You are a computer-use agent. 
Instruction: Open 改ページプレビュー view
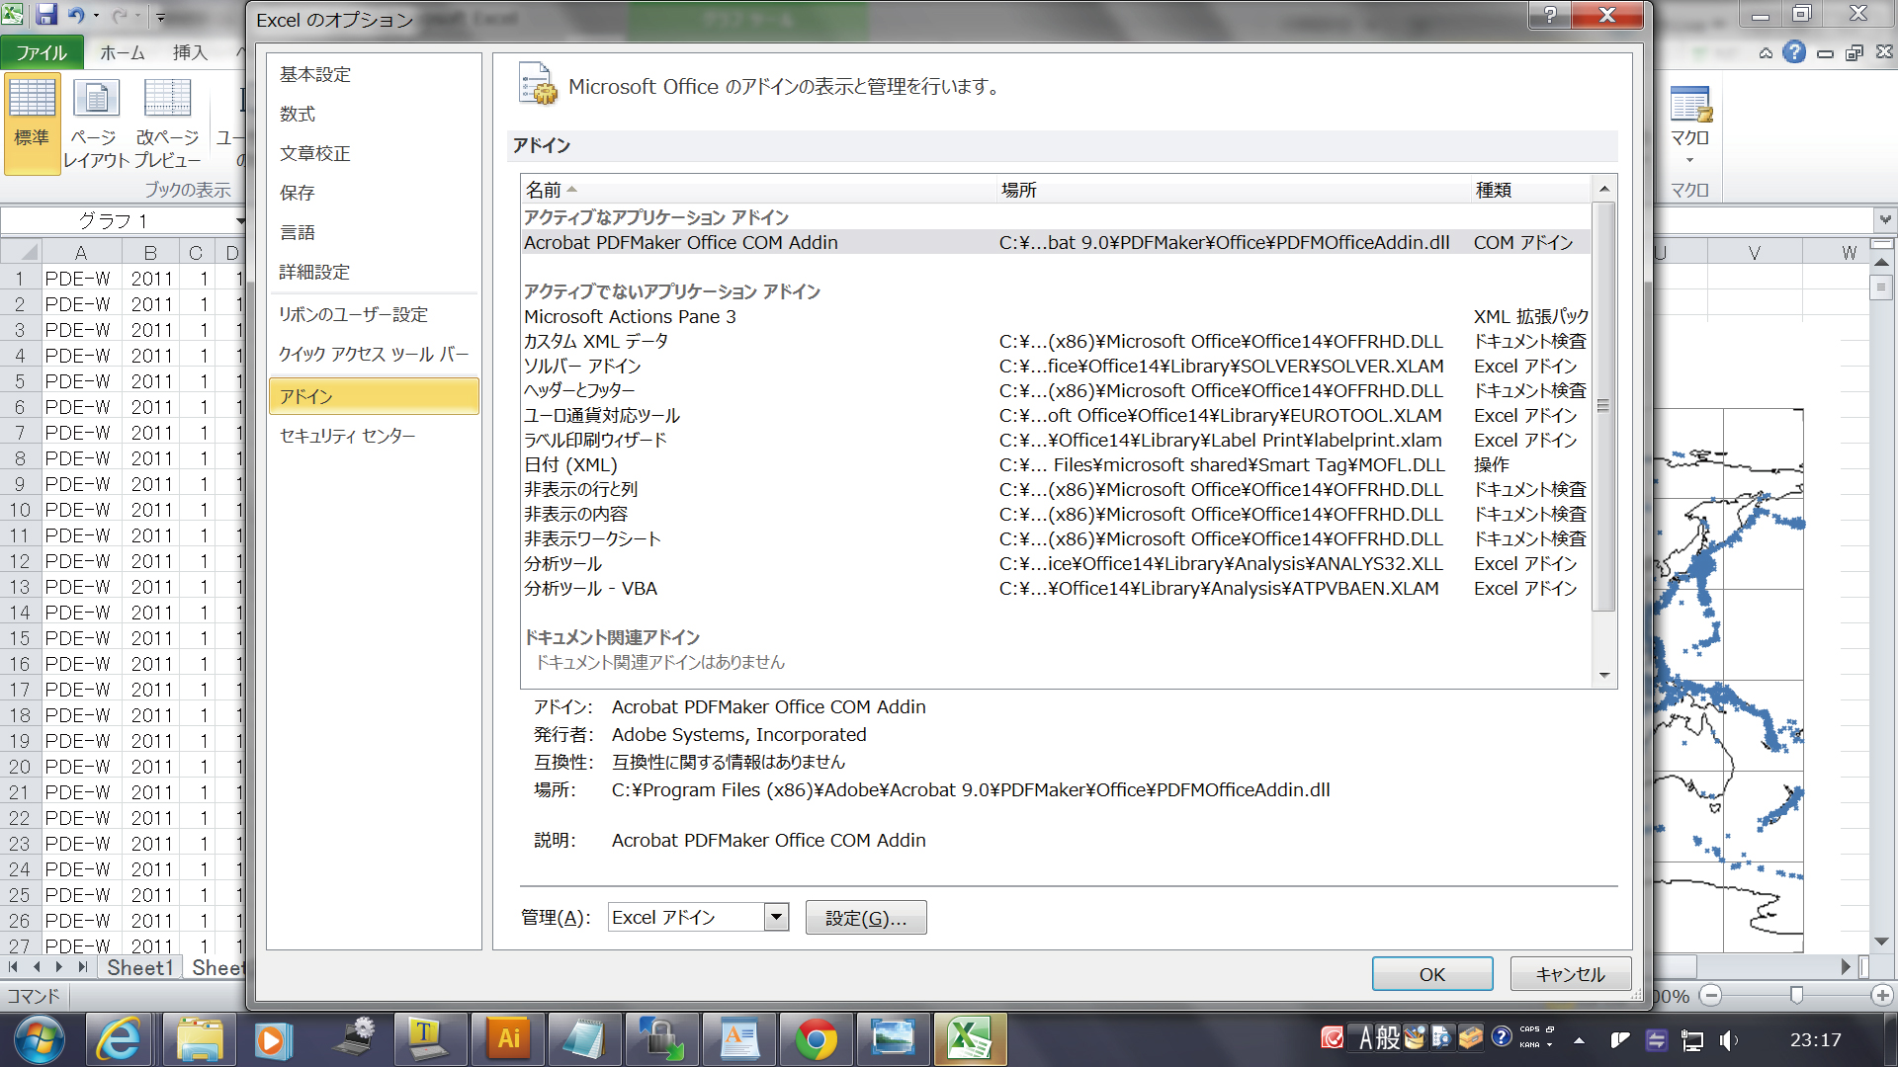pyautogui.click(x=167, y=123)
